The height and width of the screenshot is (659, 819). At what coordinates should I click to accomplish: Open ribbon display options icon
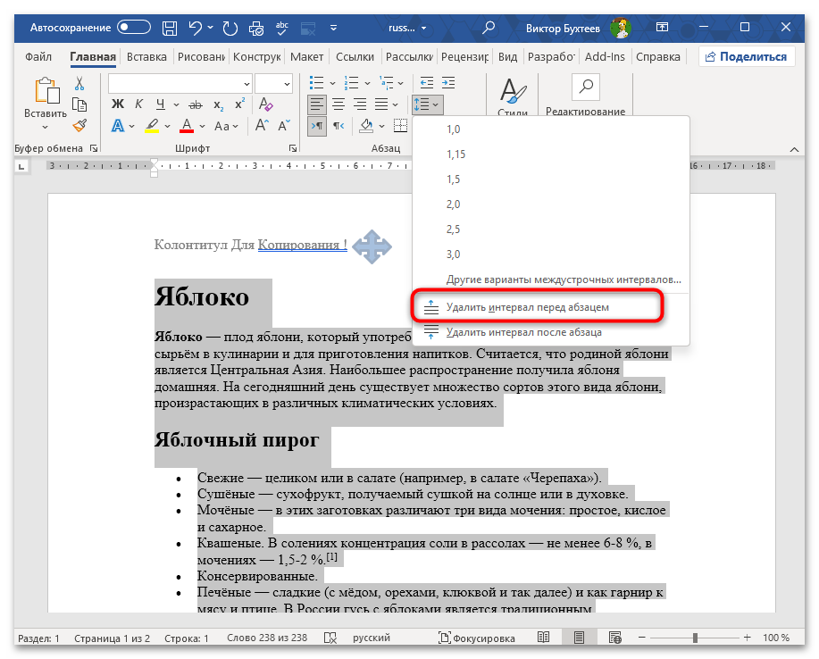tap(662, 27)
